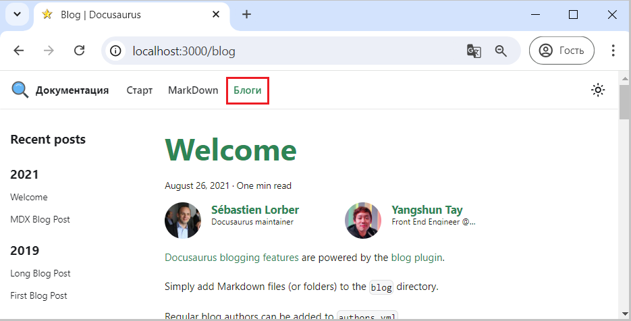Reload the page with the refresh icon
Screen dimensions: 631x321
pos(79,51)
